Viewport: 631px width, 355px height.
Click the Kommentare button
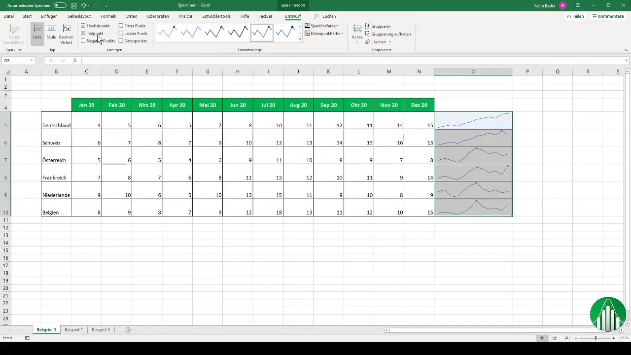point(608,16)
